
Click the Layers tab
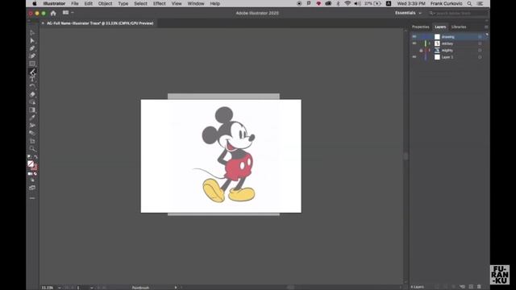coord(440,27)
